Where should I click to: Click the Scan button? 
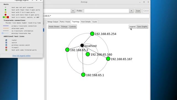click(x=138, y=11)
